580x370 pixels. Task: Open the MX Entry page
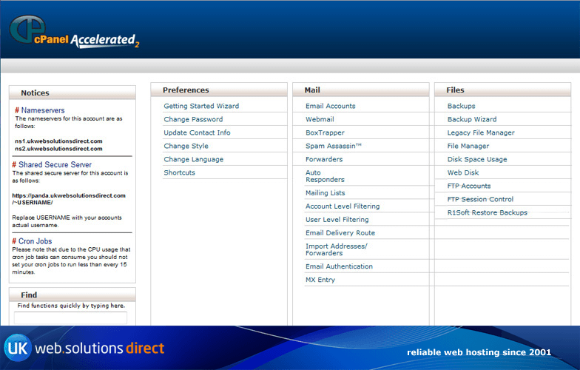(x=320, y=280)
